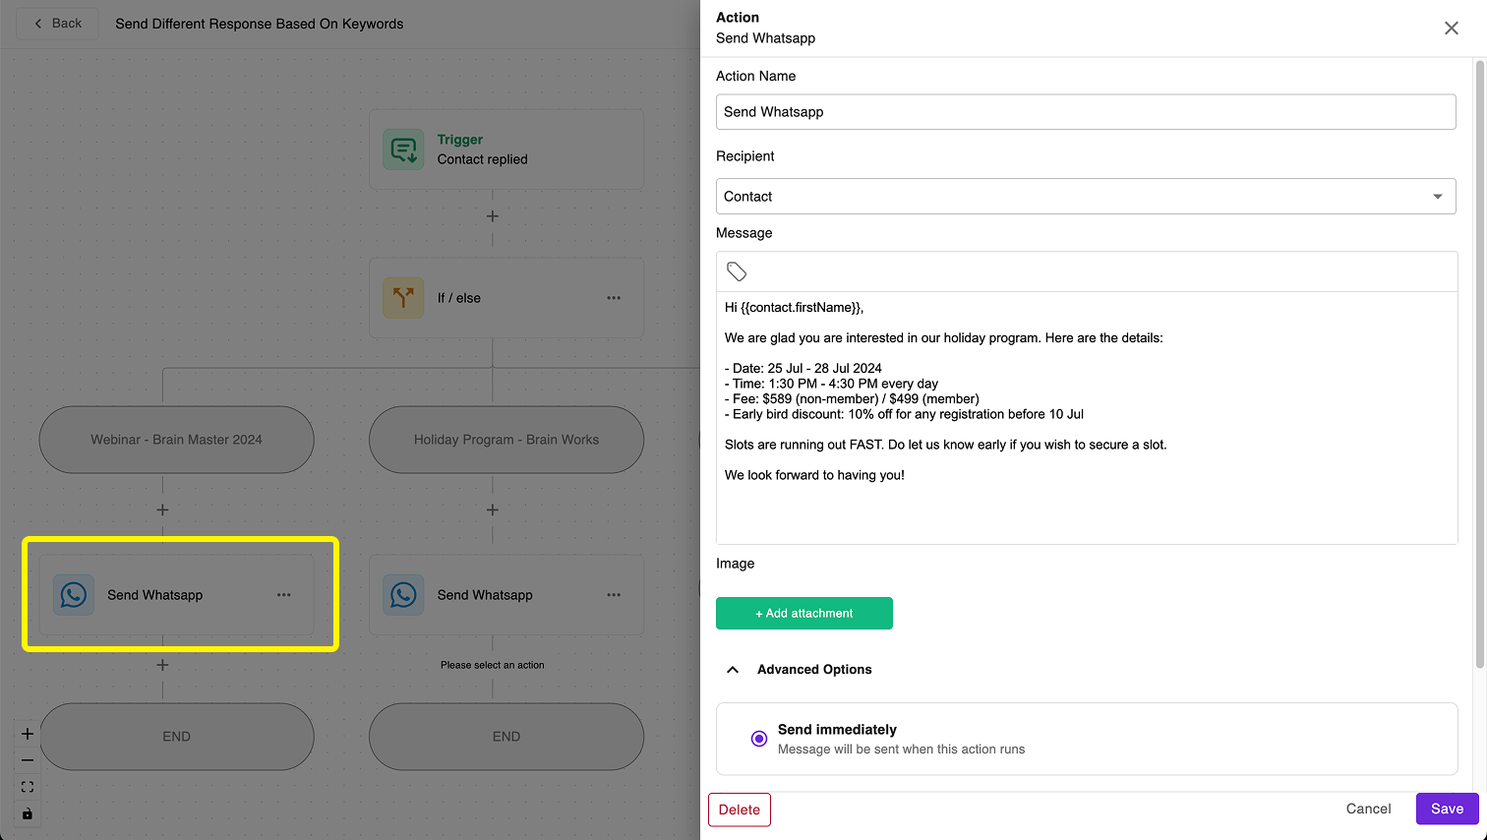
Task: Click the Save button in the Action panel
Action: point(1447,808)
